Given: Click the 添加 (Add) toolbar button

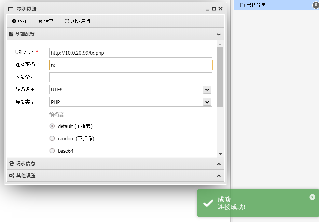Looking at the screenshot, I should pos(20,21).
